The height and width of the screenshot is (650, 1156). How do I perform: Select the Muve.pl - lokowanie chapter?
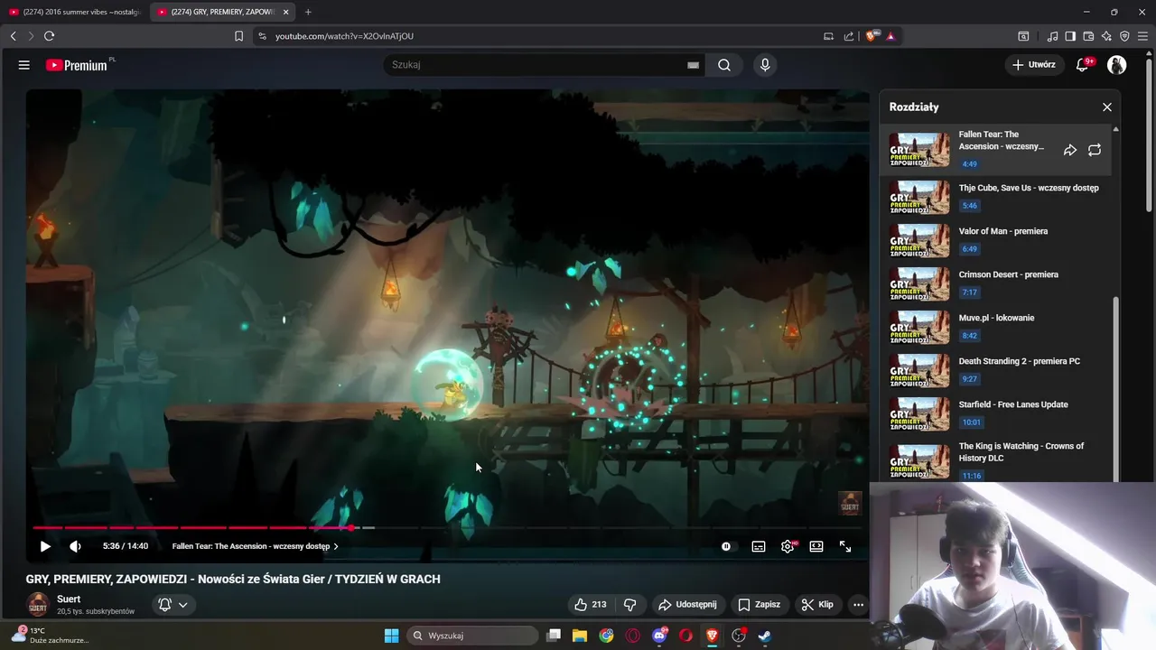996,326
